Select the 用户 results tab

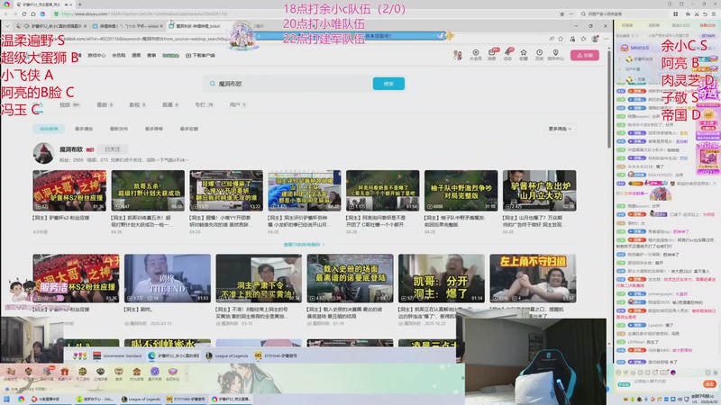238,104
